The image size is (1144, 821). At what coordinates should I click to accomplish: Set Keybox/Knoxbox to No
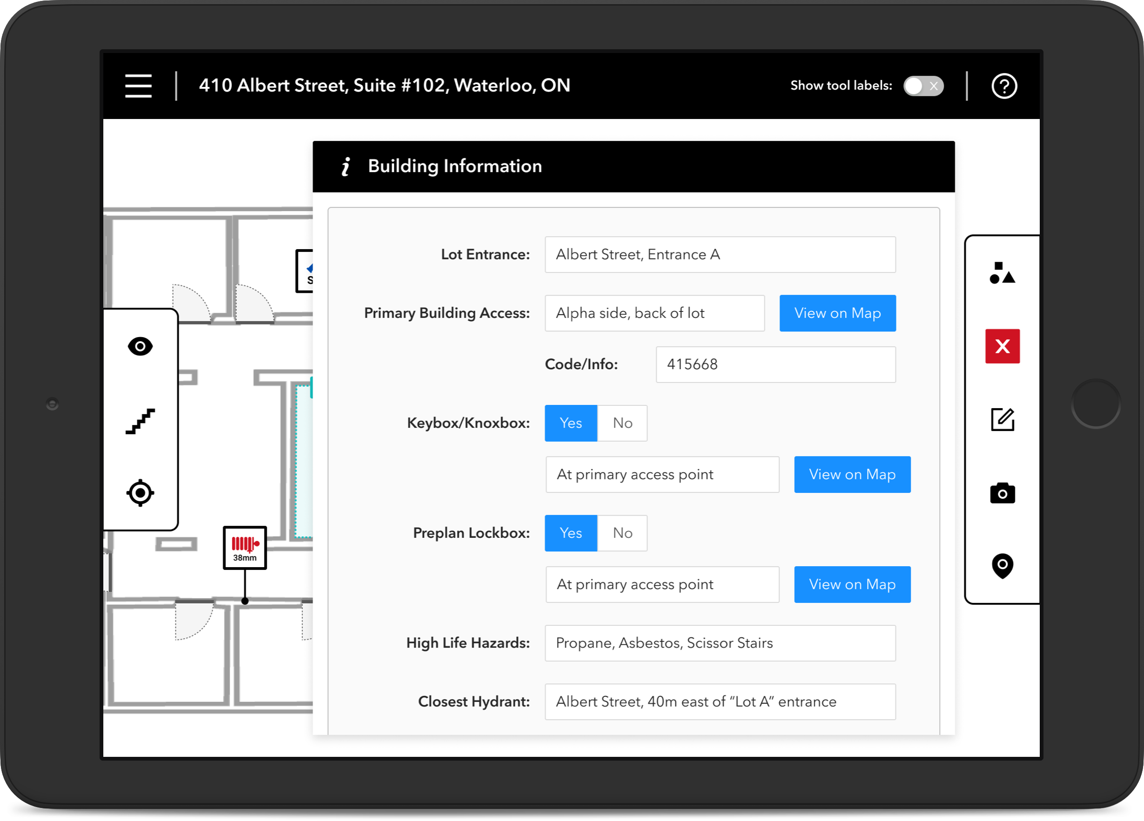tap(622, 423)
